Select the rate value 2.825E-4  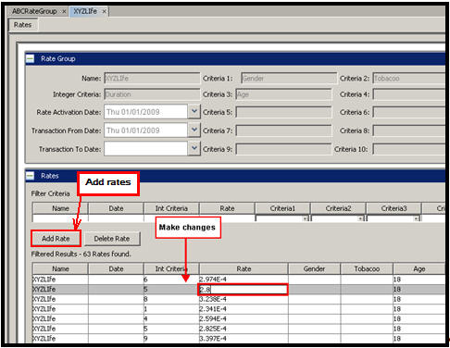pos(213,329)
